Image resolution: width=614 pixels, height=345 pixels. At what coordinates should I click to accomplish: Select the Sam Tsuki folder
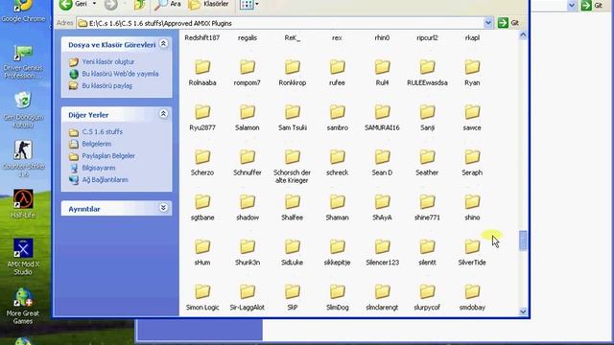click(x=292, y=117)
